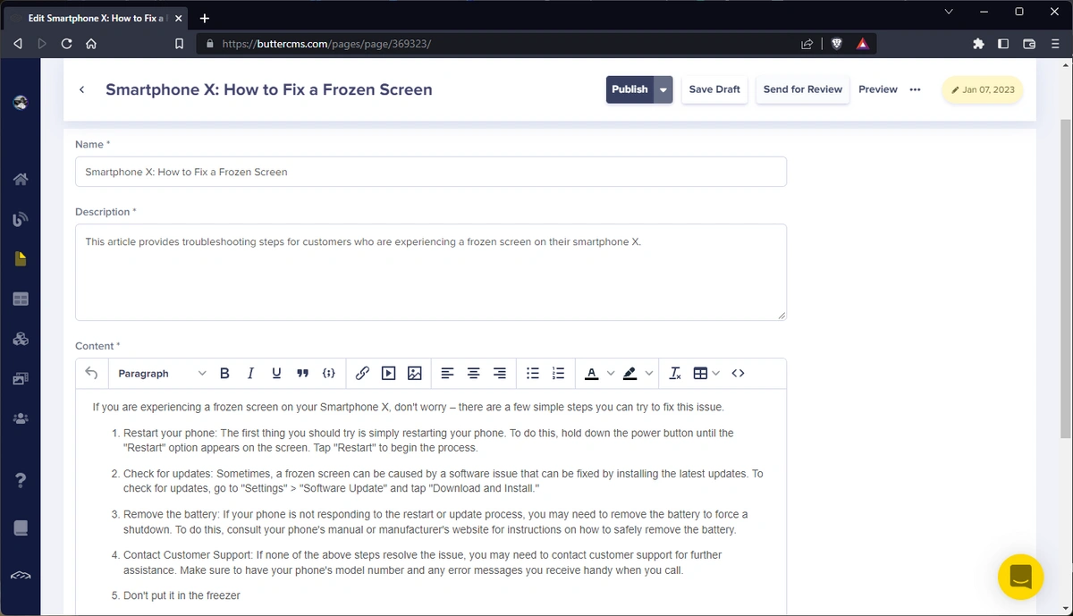Open the more options ellipsis menu

point(915,89)
